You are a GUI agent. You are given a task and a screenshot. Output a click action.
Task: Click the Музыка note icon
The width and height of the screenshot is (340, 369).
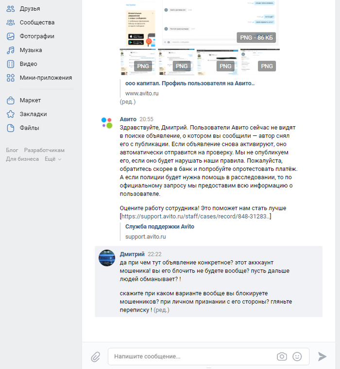click(x=10, y=50)
